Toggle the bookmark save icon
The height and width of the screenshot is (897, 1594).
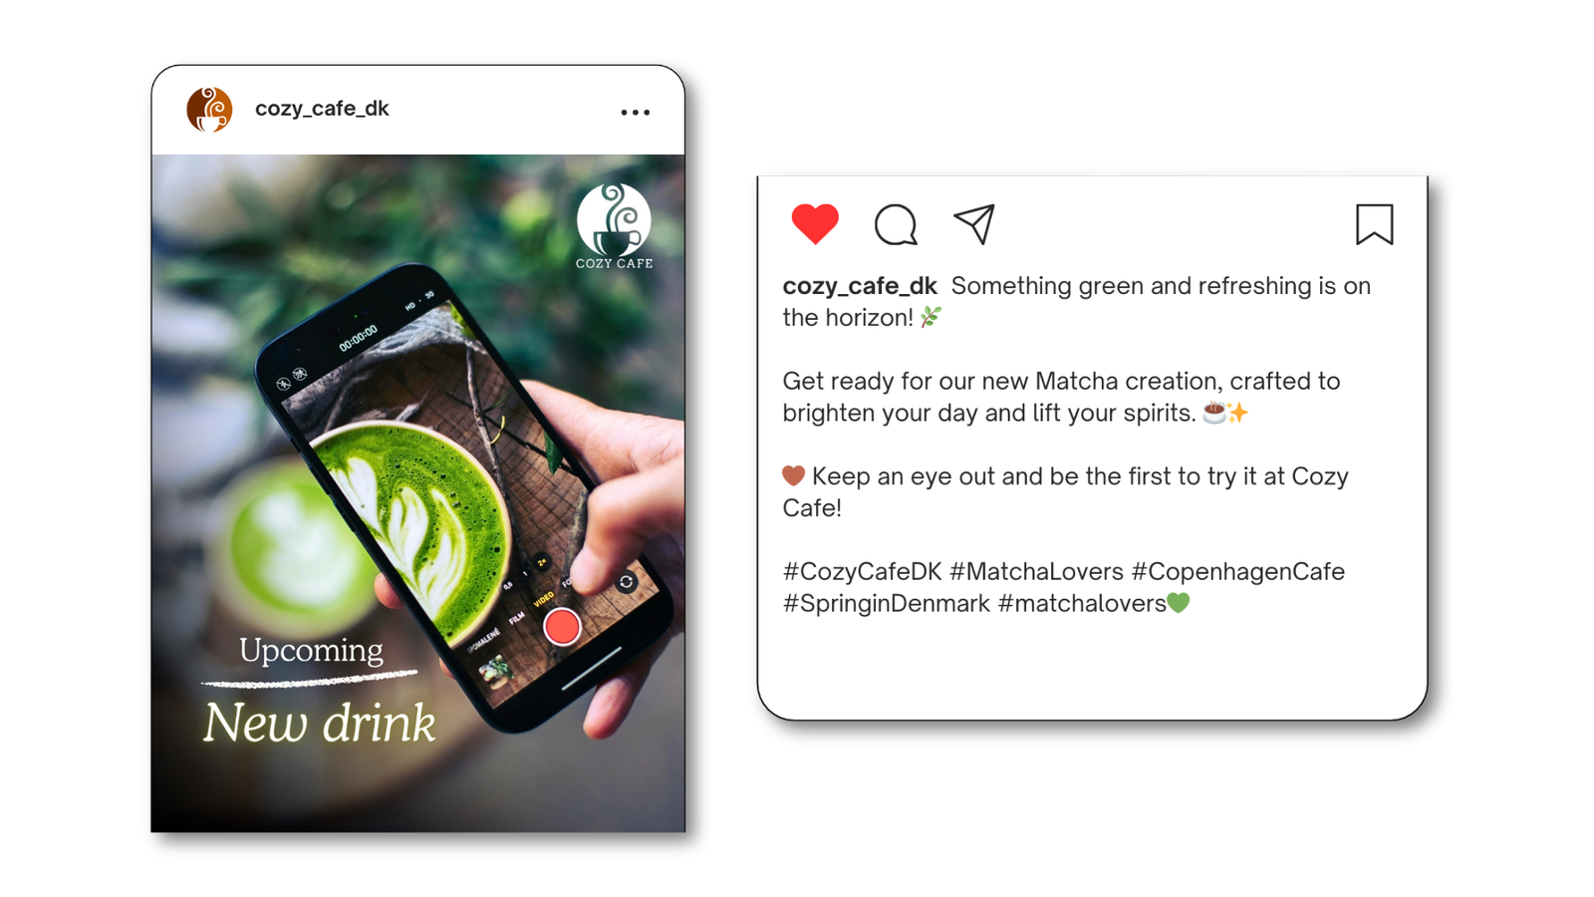click(1374, 224)
